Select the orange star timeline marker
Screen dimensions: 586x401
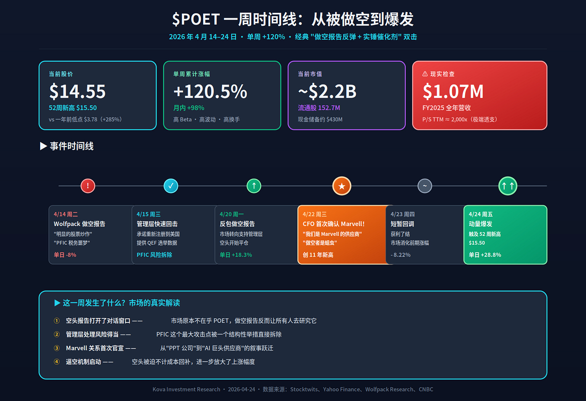[x=342, y=186]
